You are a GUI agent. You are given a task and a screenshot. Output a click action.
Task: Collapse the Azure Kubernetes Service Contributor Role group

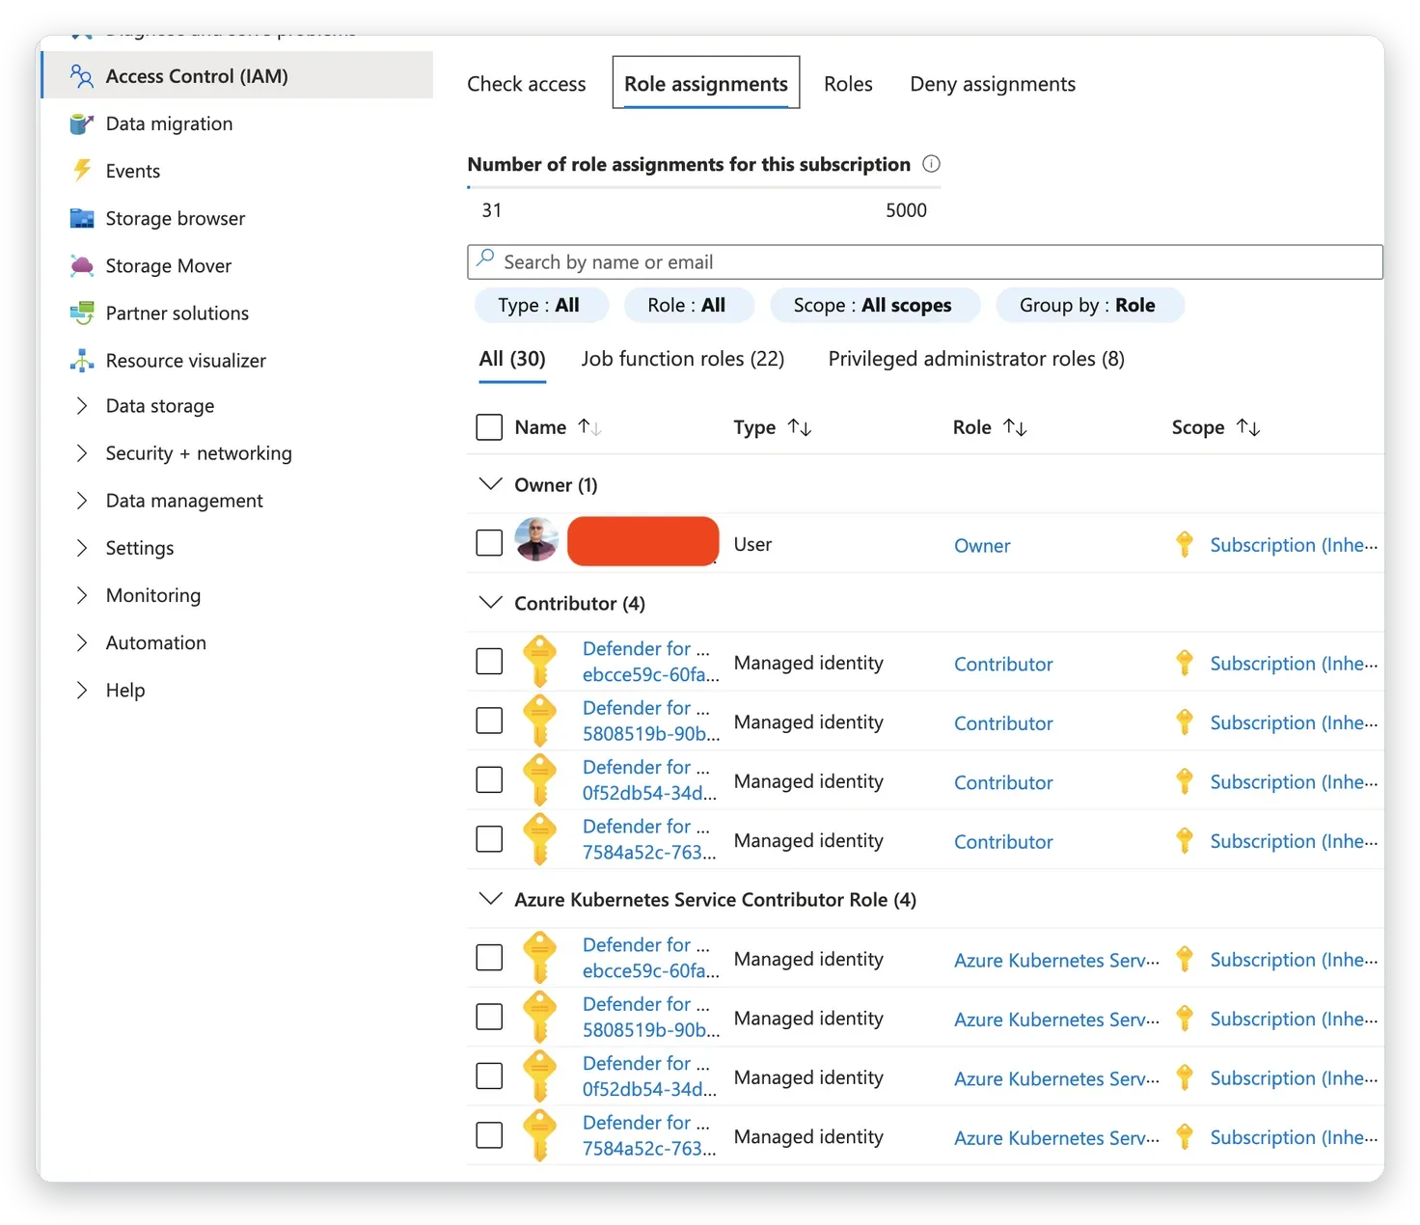click(x=491, y=899)
